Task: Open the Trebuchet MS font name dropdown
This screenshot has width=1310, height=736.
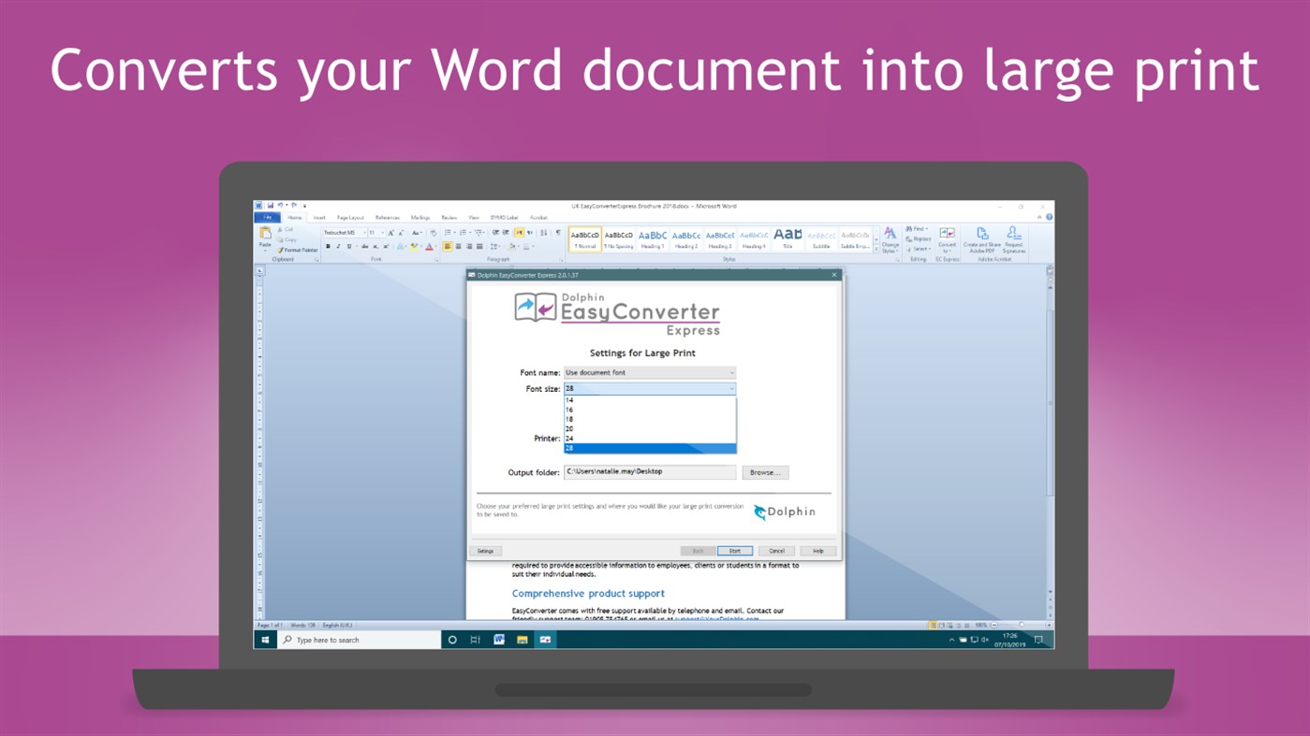Action: coord(364,233)
